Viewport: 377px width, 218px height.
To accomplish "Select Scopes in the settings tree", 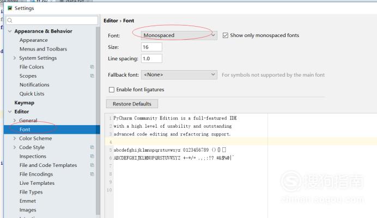I will tap(28, 76).
